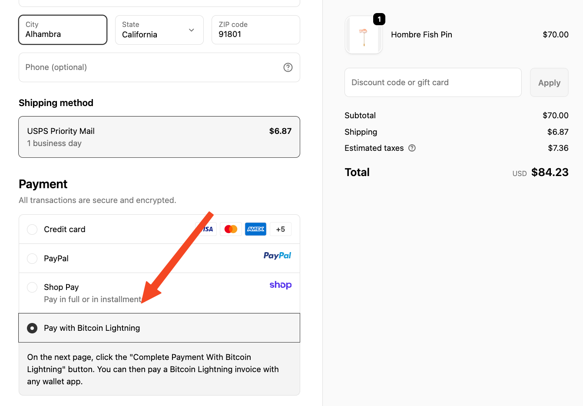Viewport: 583px width, 406px height.
Task: Click the Amex card icon
Action: point(255,229)
